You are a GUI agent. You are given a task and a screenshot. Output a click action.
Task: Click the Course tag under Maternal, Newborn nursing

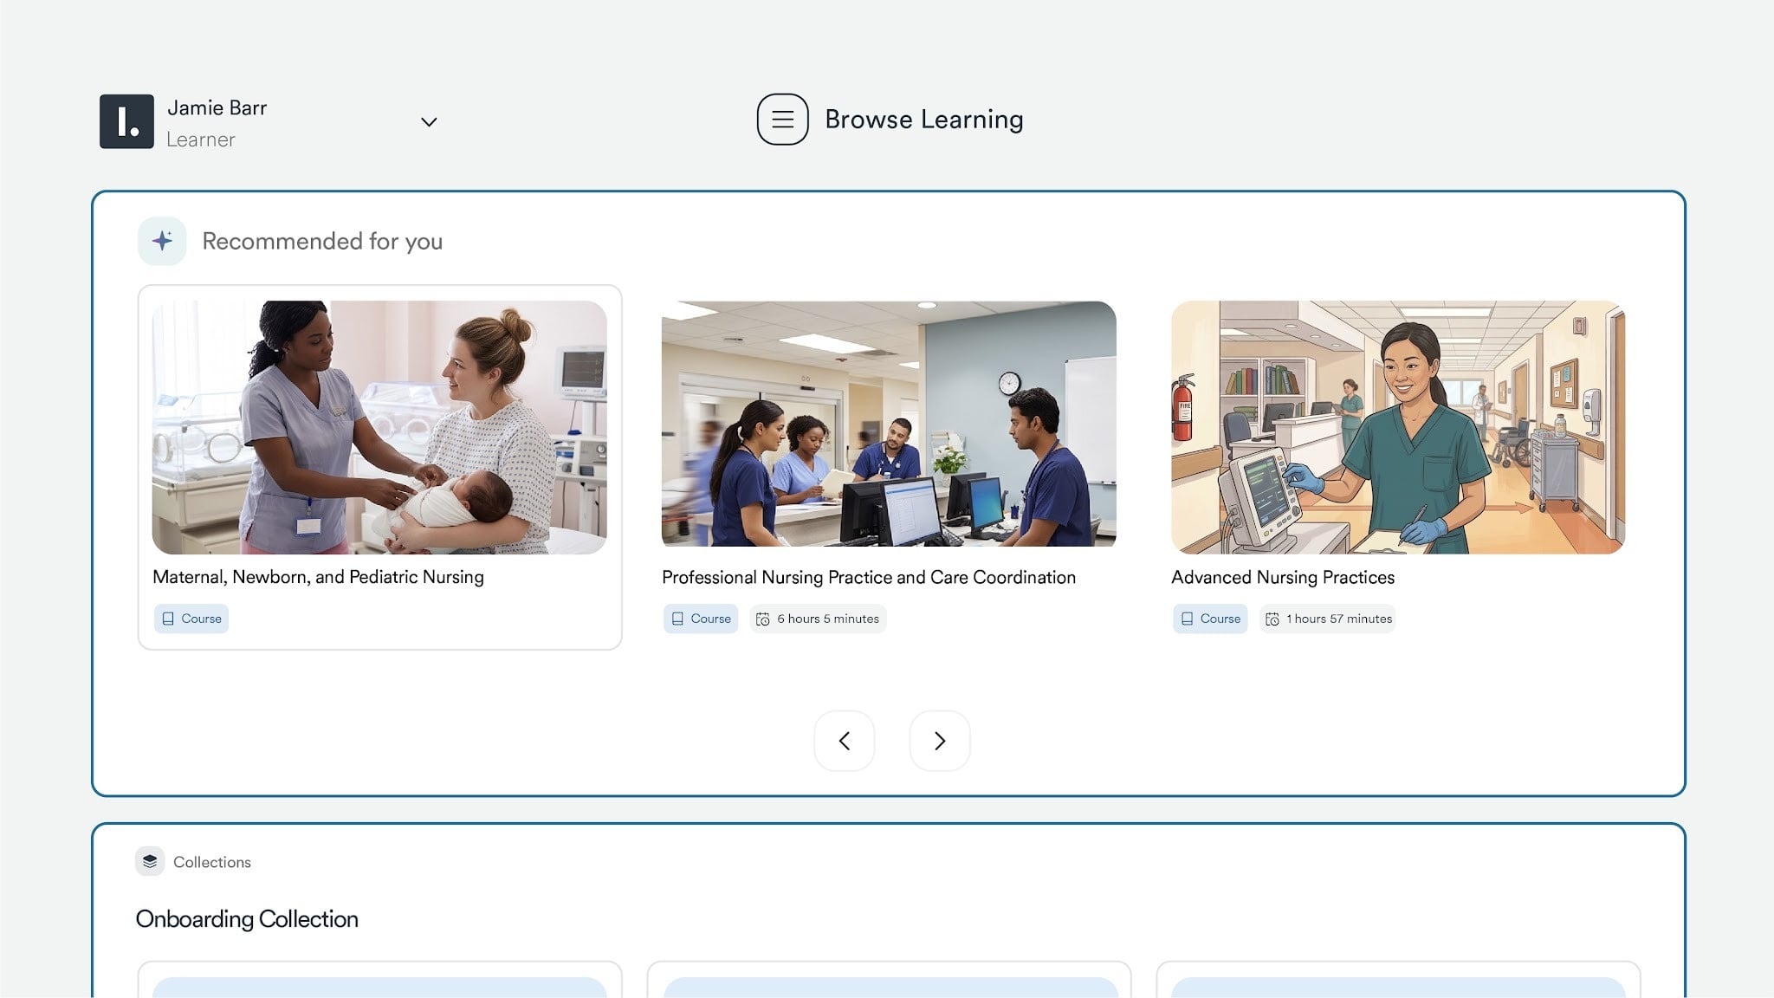tap(191, 619)
